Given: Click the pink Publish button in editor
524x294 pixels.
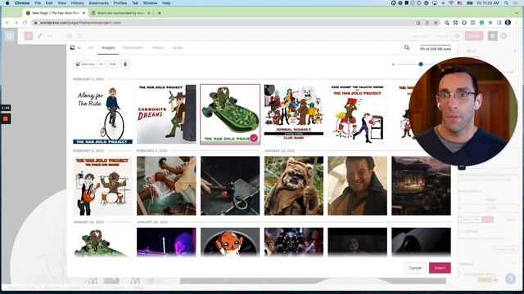Looking at the screenshot, I should (474, 36).
